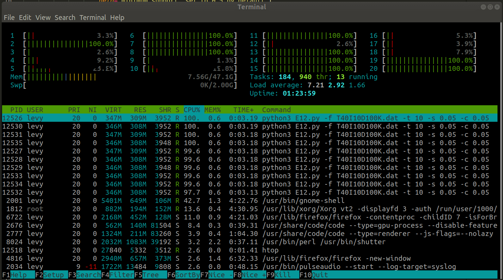
Task: Open the Search menu
Action: [x=65, y=18]
